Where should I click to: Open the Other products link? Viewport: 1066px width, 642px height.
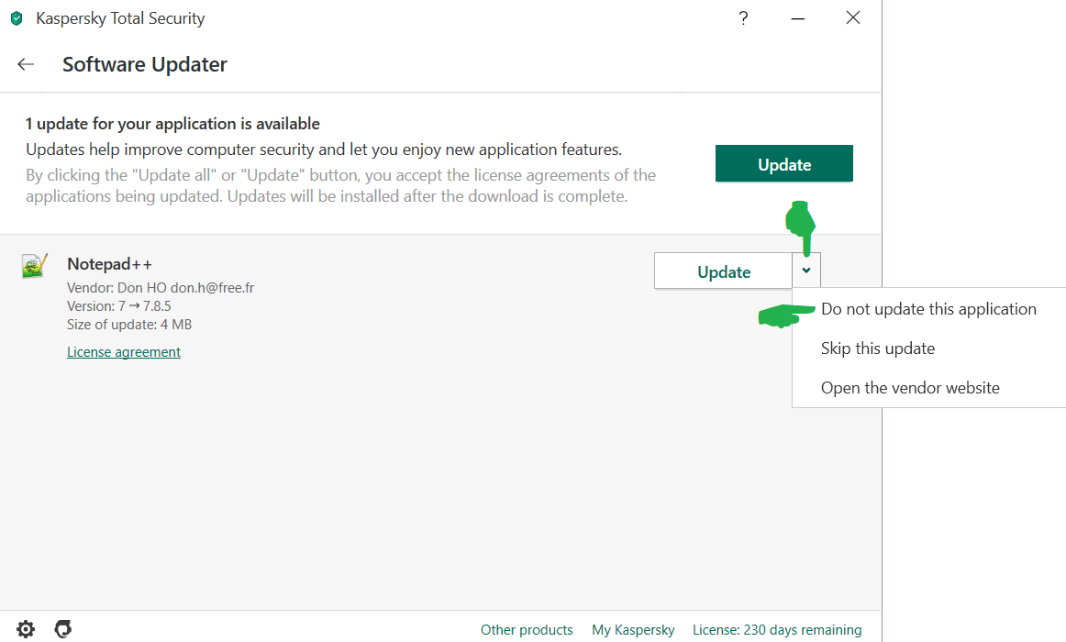527,630
